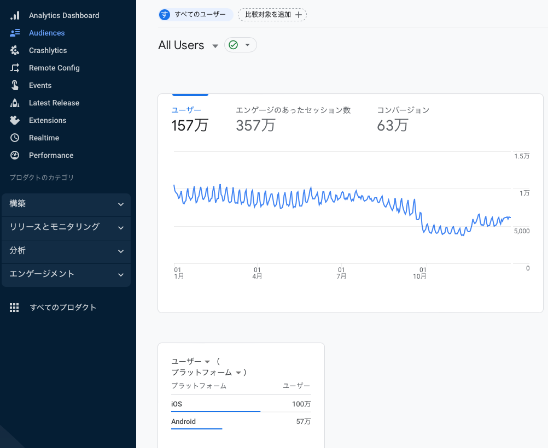This screenshot has height=448, width=548.
Task: Open Analytics Dashboard in sidebar
Action: coord(64,15)
